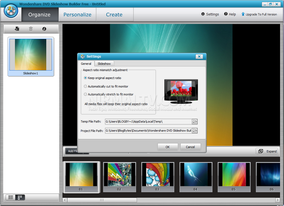Select storyboard photo 02
284x206 pixels.
pos(120,177)
